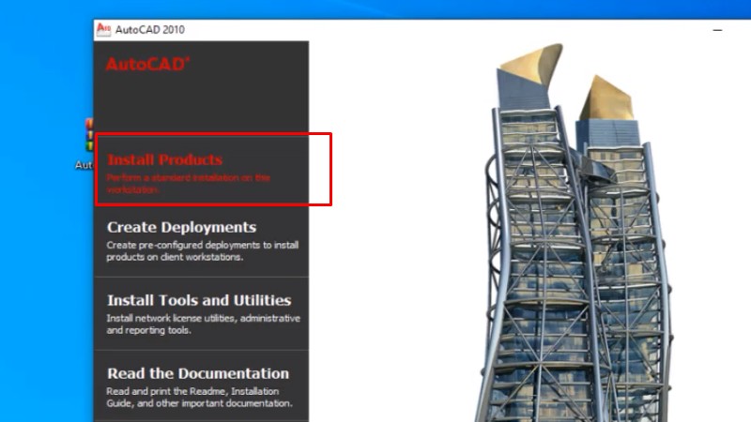Screen dimensions: 751x422
Task: Click the "AutoCAD 2010" title bar text
Action: click(150, 29)
